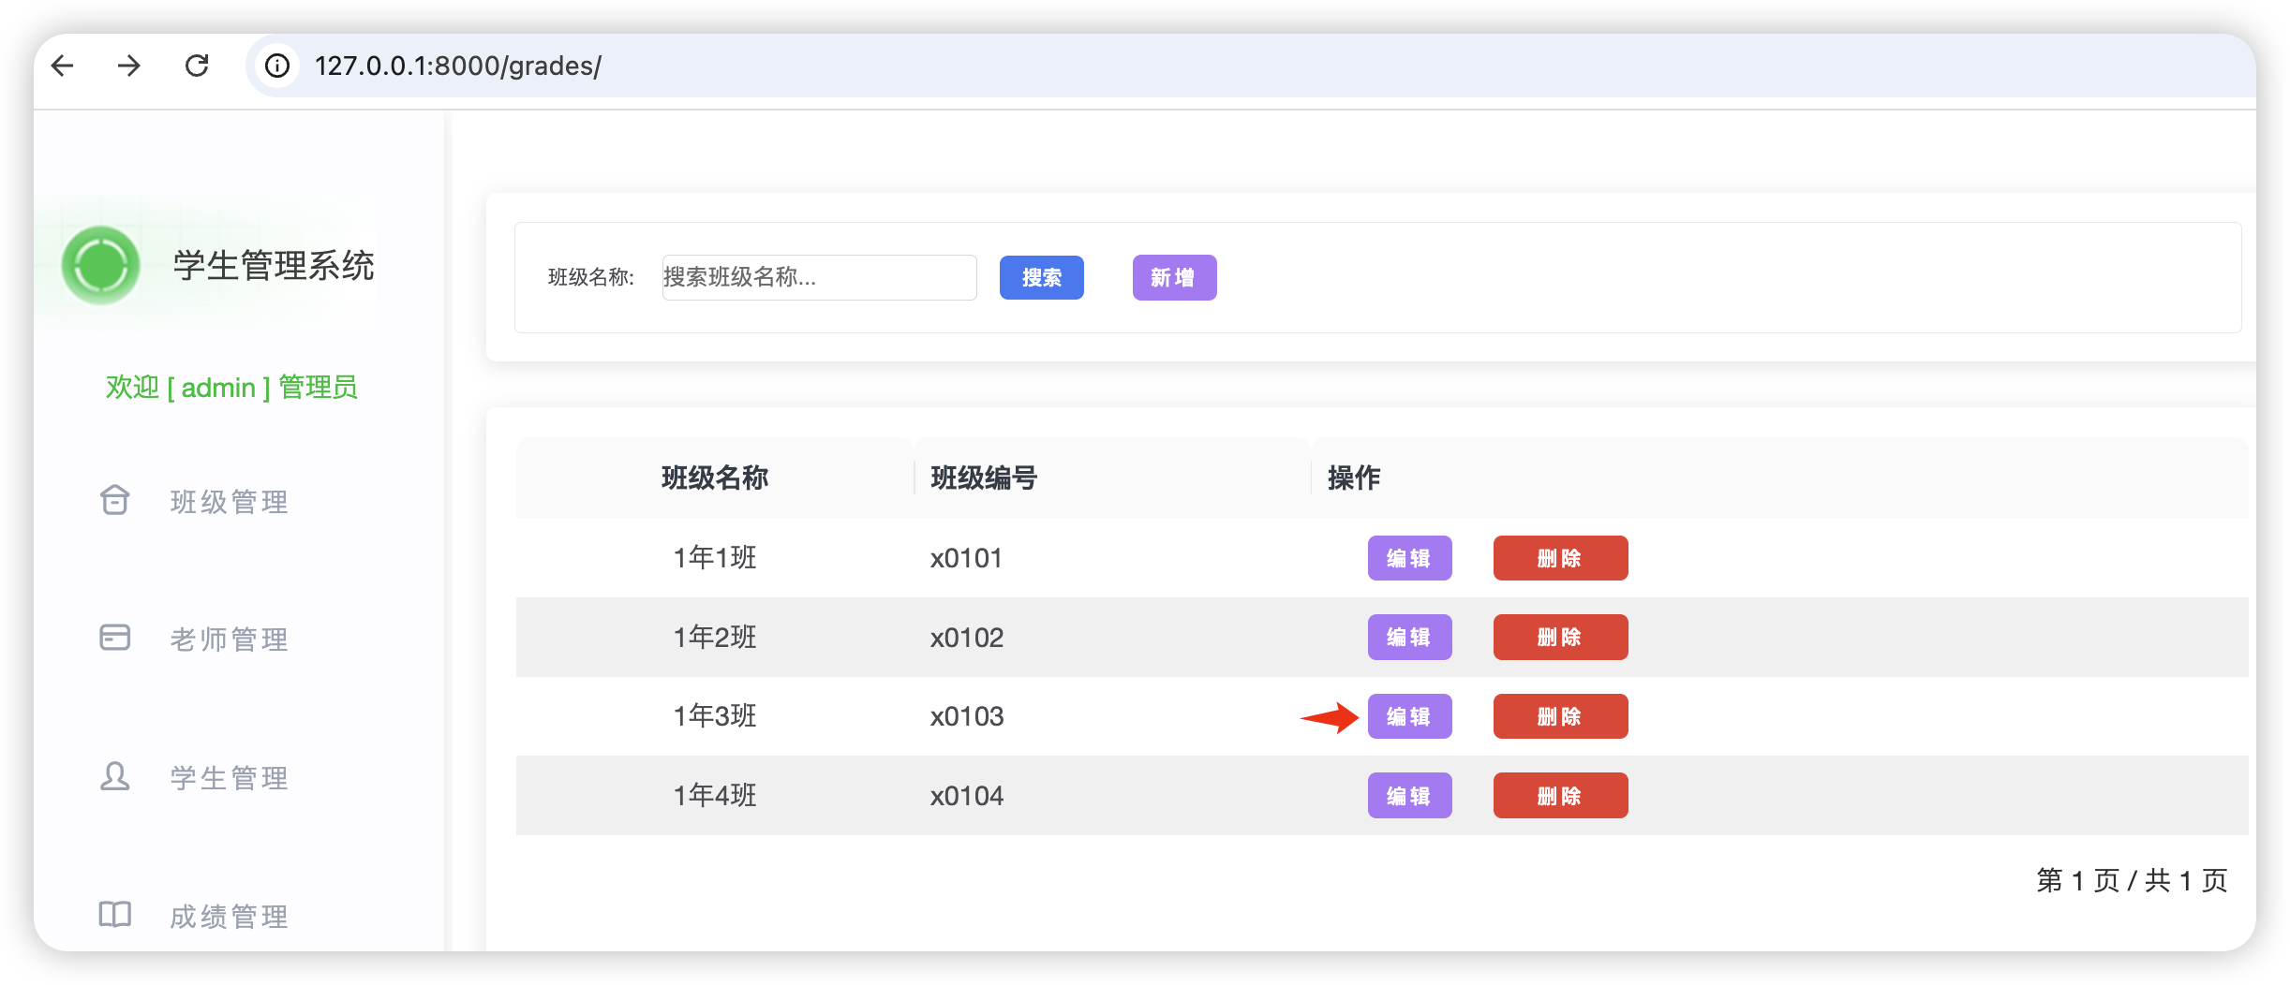Click 删除 for class x0104
2290x985 pixels.
[1560, 796]
